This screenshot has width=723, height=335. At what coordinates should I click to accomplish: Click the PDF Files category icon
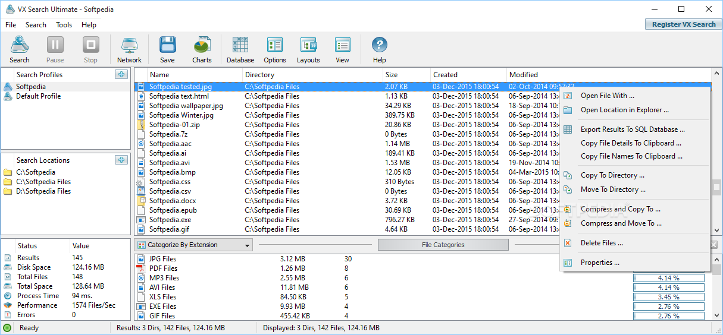point(141,268)
